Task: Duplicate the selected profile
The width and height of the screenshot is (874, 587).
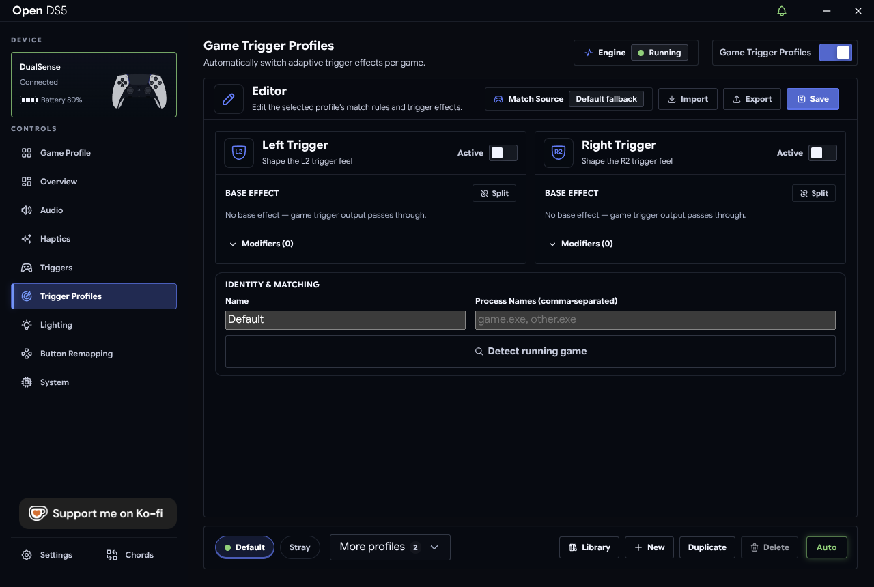Action: point(707,547)
